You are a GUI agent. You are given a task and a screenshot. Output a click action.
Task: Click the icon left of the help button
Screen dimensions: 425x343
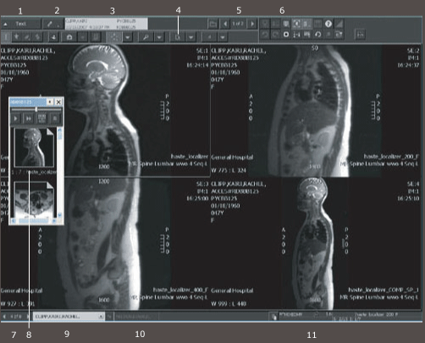click(317, 24)
